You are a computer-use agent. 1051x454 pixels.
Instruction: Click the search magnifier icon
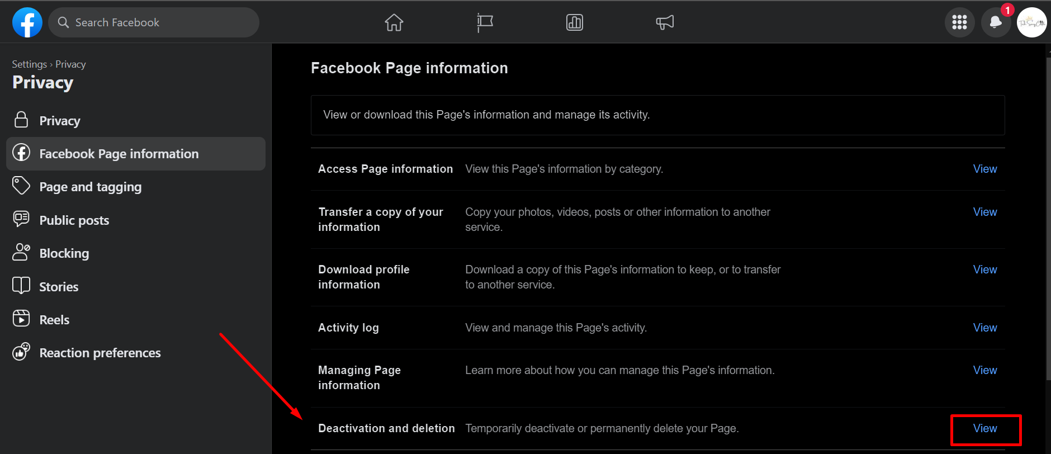pyautogui.click(x=64, y=22)
